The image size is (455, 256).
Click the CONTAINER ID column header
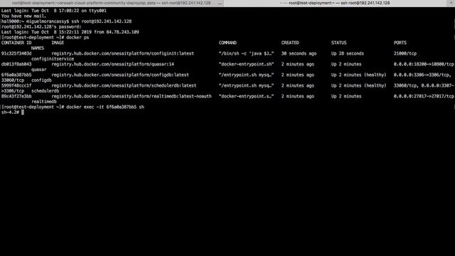tap(16, 43)
